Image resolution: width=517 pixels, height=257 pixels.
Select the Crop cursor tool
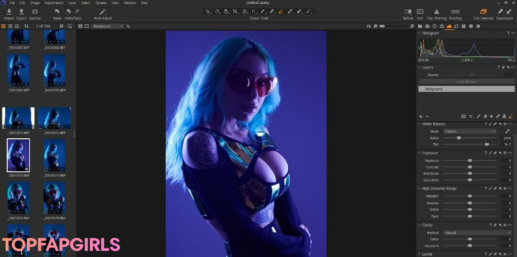click(235, 11)
